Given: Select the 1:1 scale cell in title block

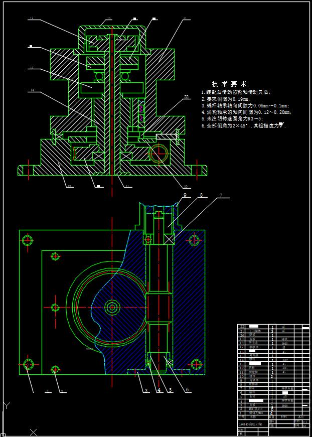Looking at the screenshot, I should click(304, 422).
